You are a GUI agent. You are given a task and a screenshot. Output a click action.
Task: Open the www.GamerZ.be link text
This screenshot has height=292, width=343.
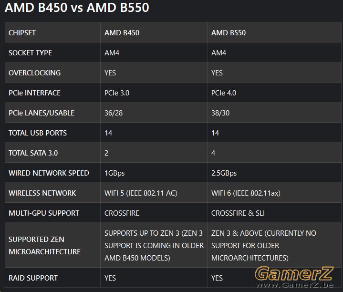[295, 285]
